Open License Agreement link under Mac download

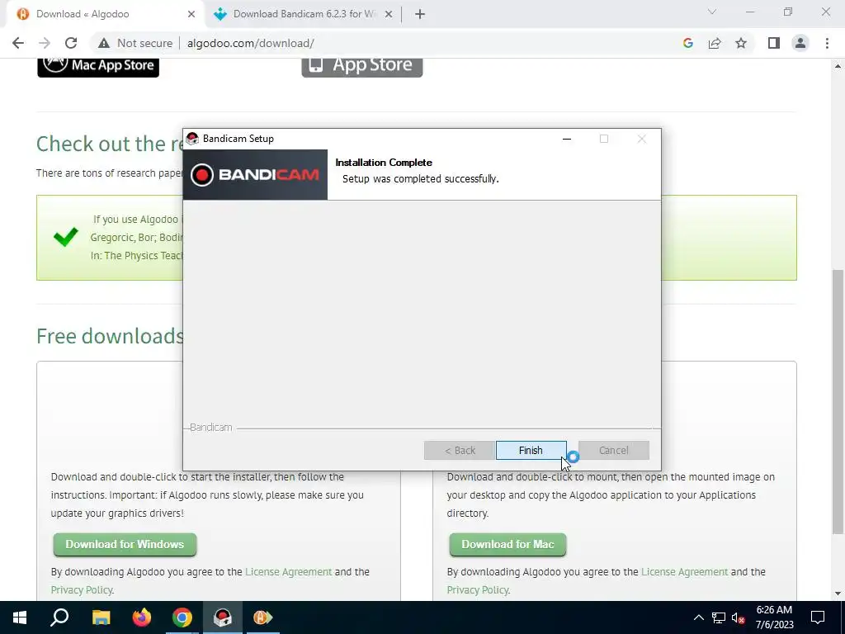pyautogui.click(x=684, y=571)
